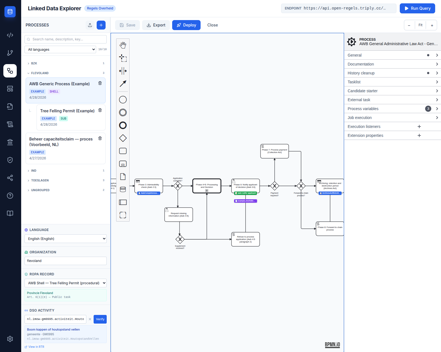Create a pool/participant from palette
441x352 pixels.
(x=123, y=202)
